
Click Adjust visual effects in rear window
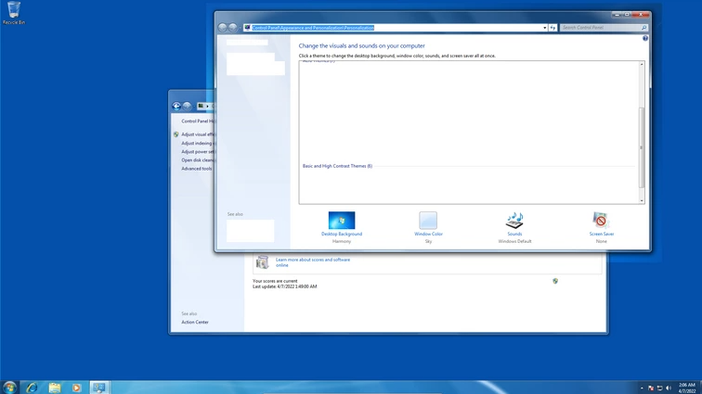click(x=198, y=134)
